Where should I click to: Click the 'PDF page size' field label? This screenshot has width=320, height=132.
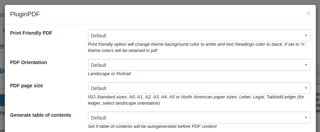click(27, 86)
